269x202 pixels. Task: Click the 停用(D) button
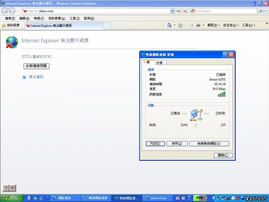[x=177, y=144]
